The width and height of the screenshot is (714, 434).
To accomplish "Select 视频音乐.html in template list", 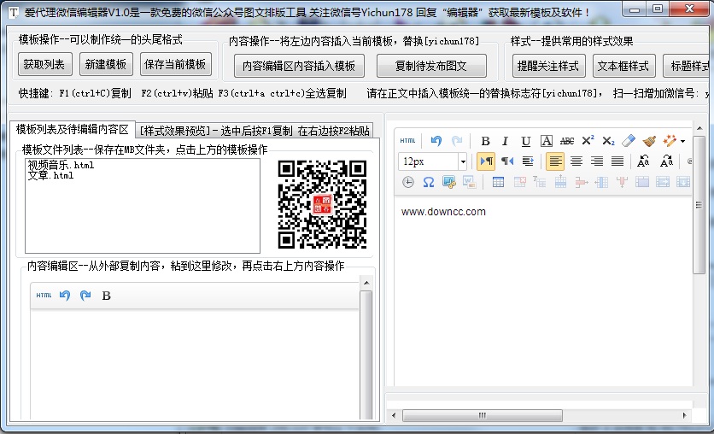I will tap(61, 165).
